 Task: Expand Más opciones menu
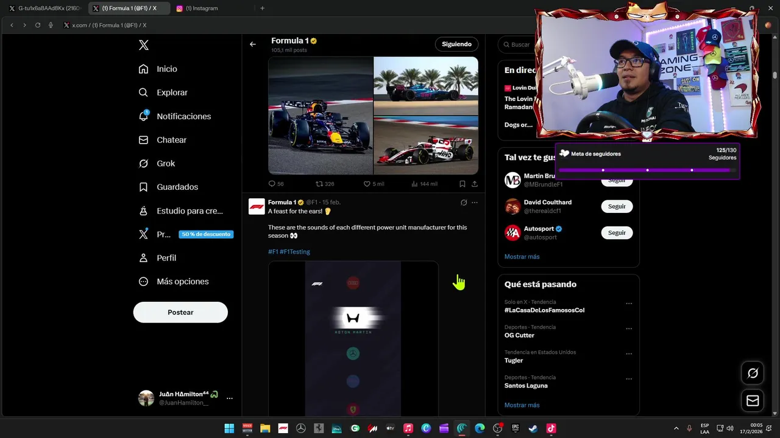174,282
